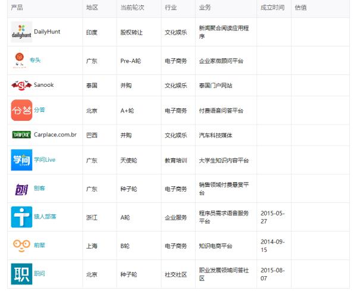Open the 学问Live product link
Screen dimensions: 357x294
tap(45, 159)
